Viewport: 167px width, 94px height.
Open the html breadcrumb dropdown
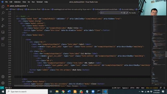pos(13,9)
